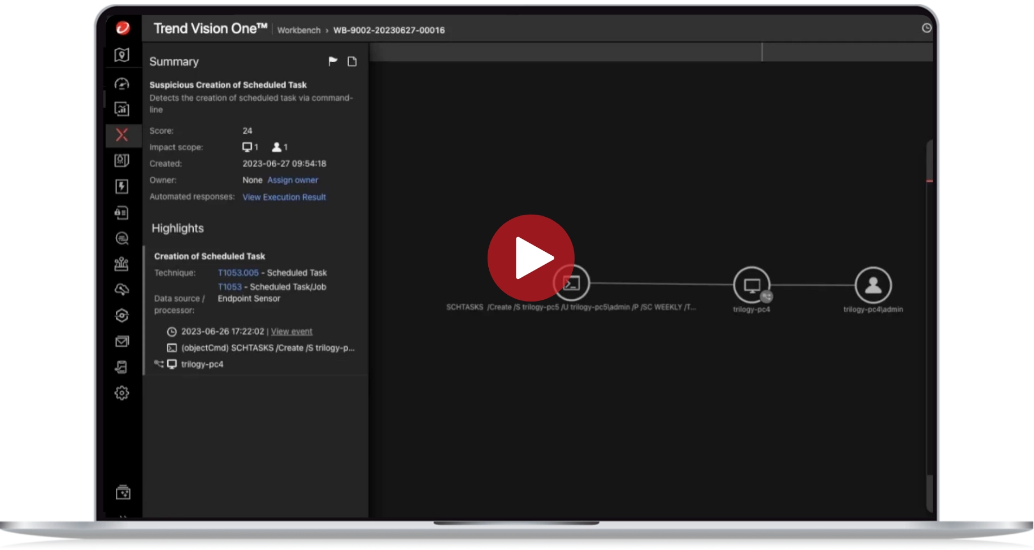Click the WB-9002-20230627-00016 breadcrumb text
The width and height of the screenshot is (1034, 550).
point(389,30)
